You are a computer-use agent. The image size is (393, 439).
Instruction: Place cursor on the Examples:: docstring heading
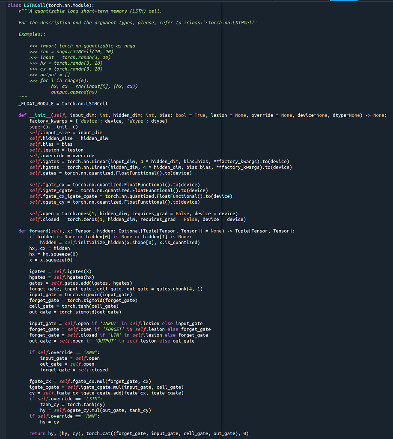(32, 34)
